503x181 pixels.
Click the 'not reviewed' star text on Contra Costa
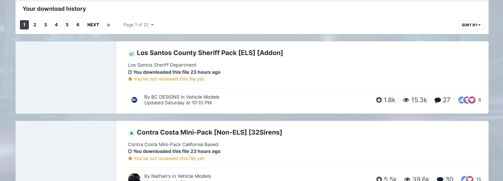click(x=169, y=158)
